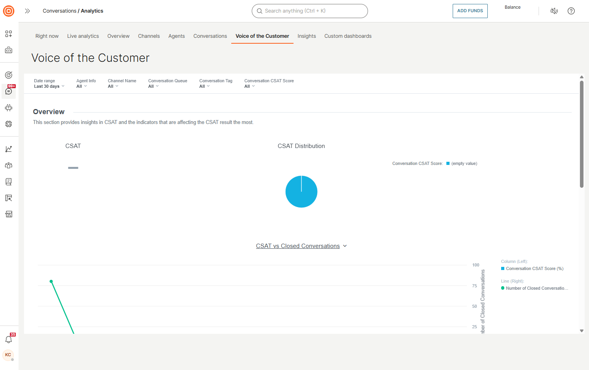
Task: Open the Conversations chat icon in sidebar
Action: point(8,91)
